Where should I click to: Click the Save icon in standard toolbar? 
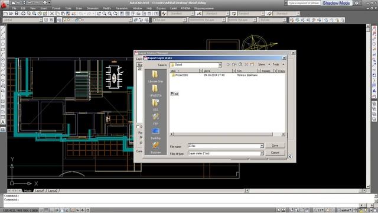(17, 14)
